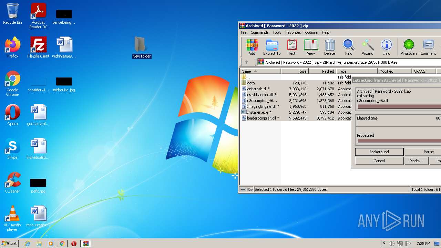Click the file extraction progress bar
Viewport: 441px width, 248px height.
coord(399,106)
